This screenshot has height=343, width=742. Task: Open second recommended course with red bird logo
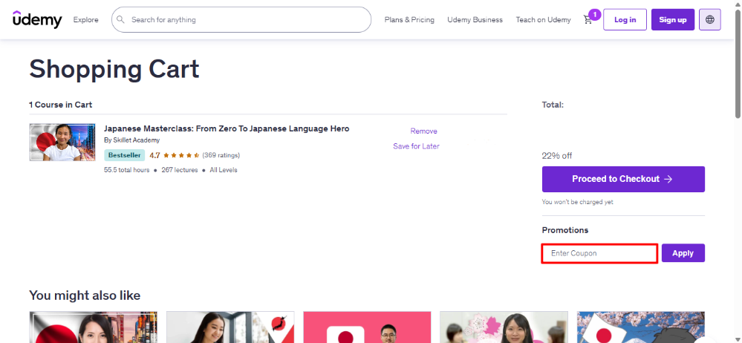(230, 327)
